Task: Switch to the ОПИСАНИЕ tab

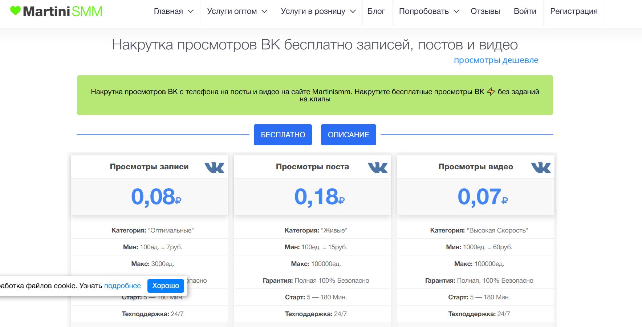Action: 348,134
